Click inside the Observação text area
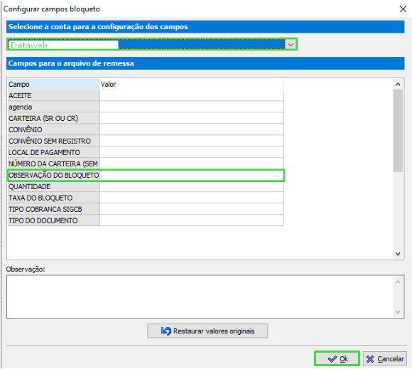Screen dimensions: 412x369 [200, 296]
